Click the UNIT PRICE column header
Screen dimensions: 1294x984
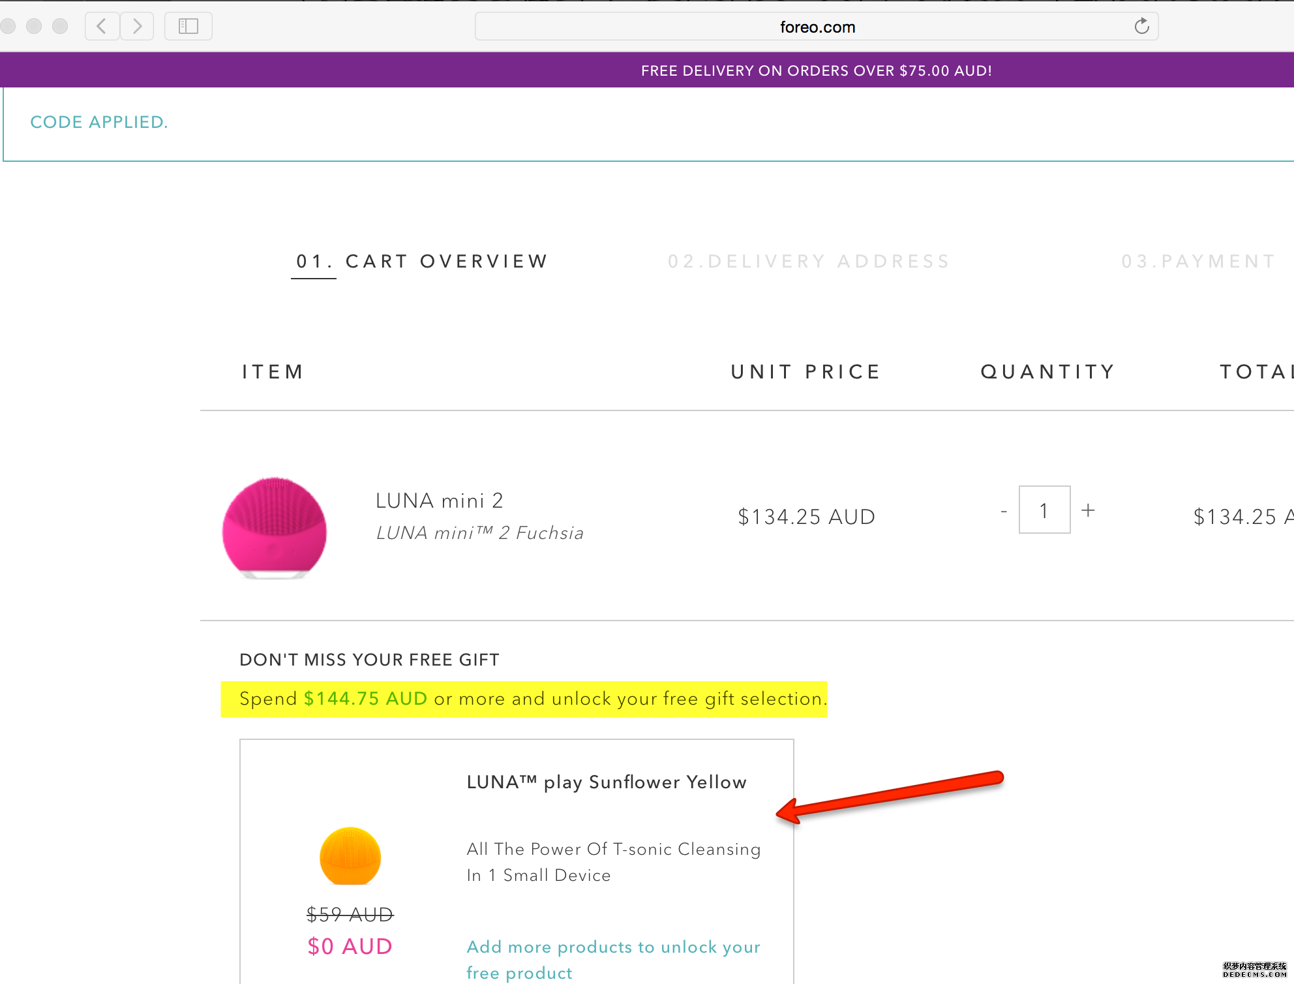point(806,372)
